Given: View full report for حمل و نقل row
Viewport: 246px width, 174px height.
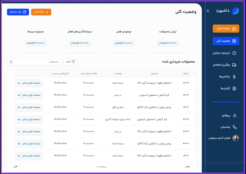Looking at the screenshot, I should click(29, 107).
